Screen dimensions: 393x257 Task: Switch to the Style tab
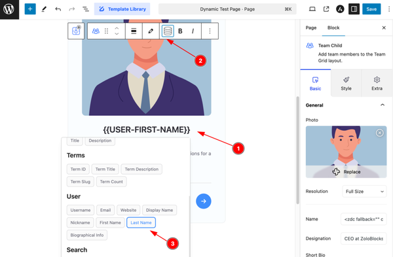[x=346, y=83]
